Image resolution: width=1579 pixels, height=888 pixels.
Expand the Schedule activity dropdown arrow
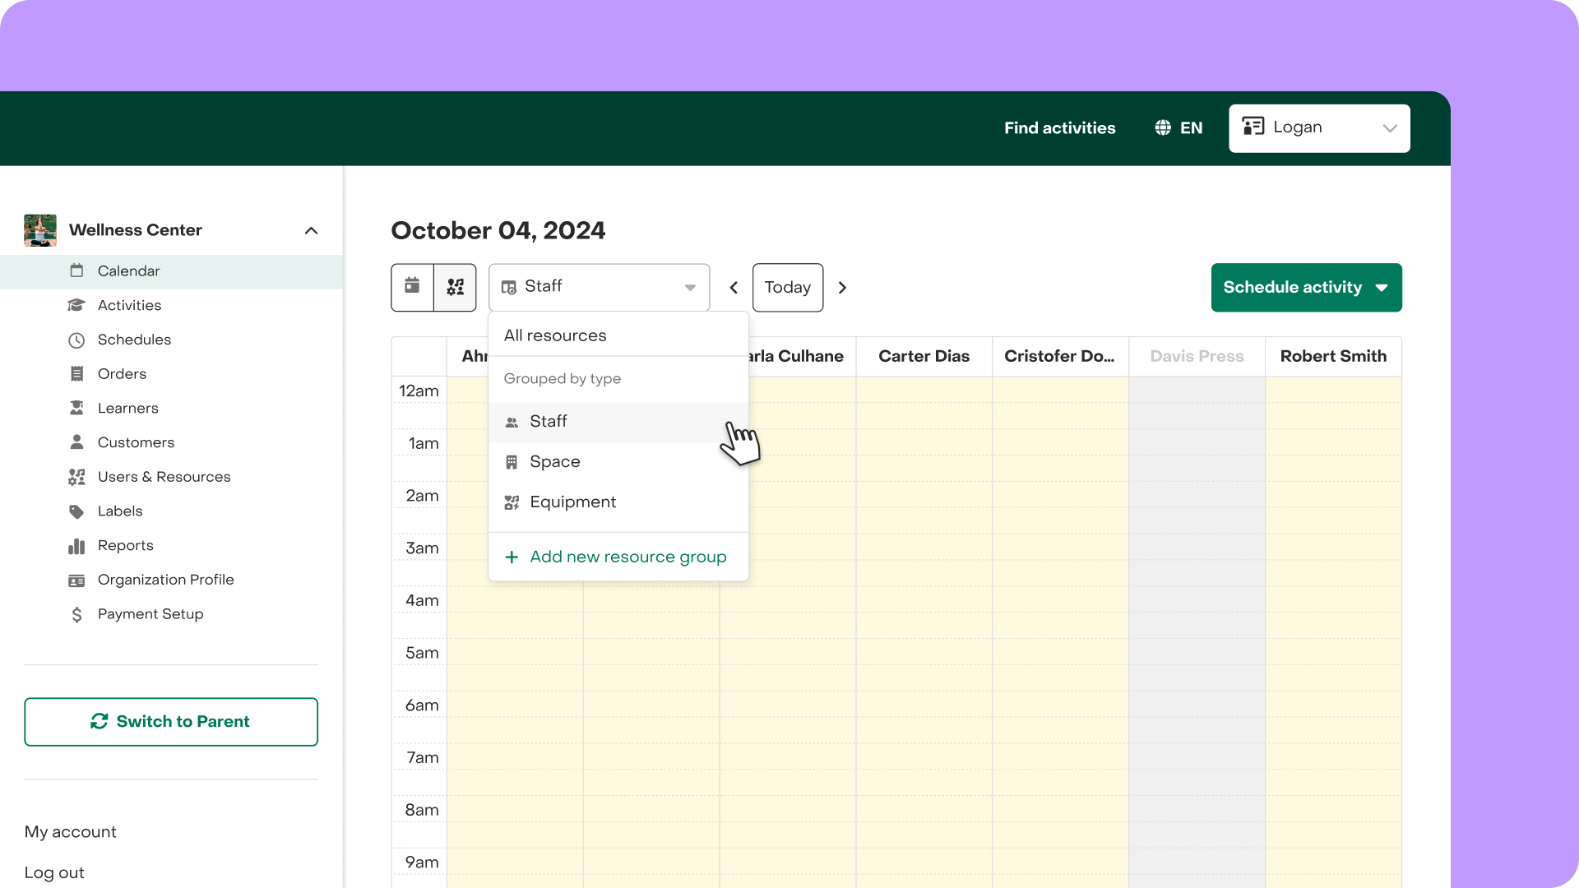point(1382,288)
